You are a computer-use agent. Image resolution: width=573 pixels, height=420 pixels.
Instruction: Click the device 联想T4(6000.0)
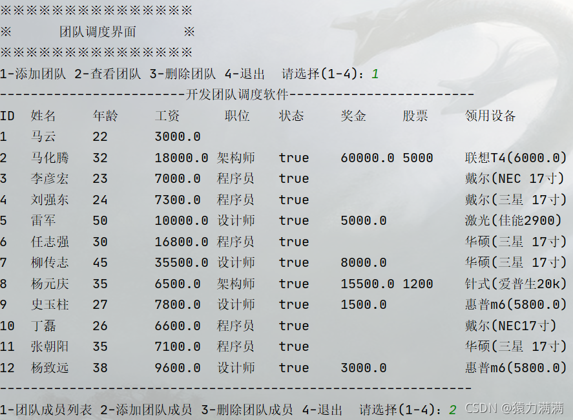(516, 158)
